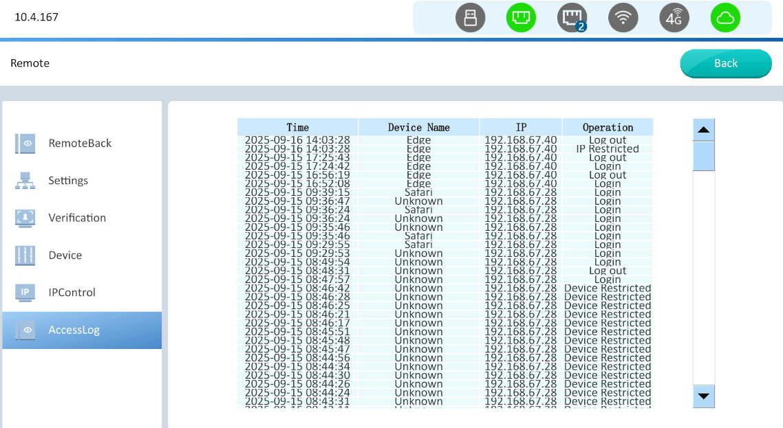Click the Operation column header

[608, 127]
